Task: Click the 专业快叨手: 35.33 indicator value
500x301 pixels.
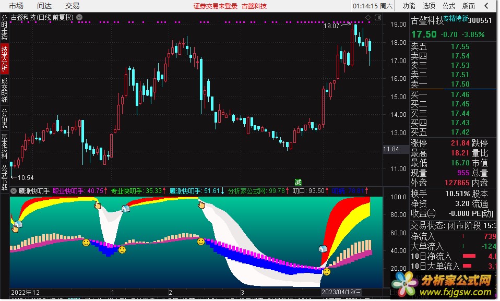Action: (138, 191)
